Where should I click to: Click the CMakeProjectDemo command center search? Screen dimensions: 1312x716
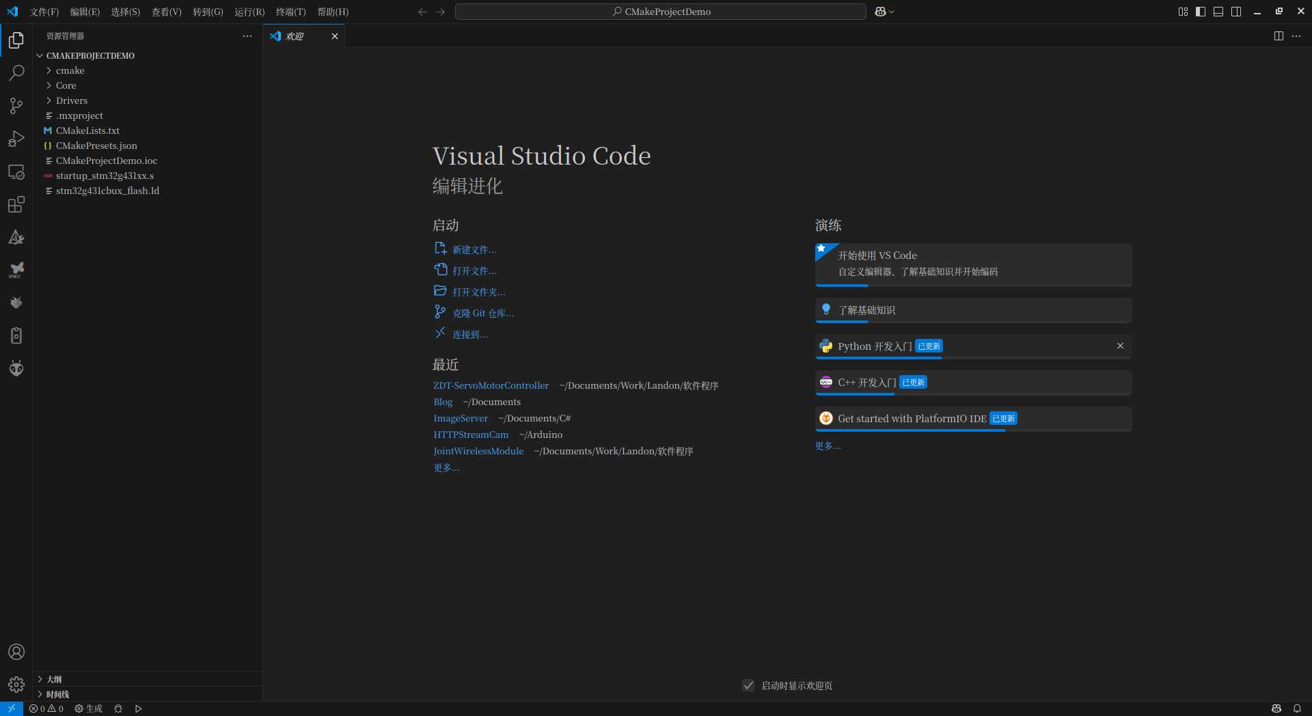pos(661,12)
